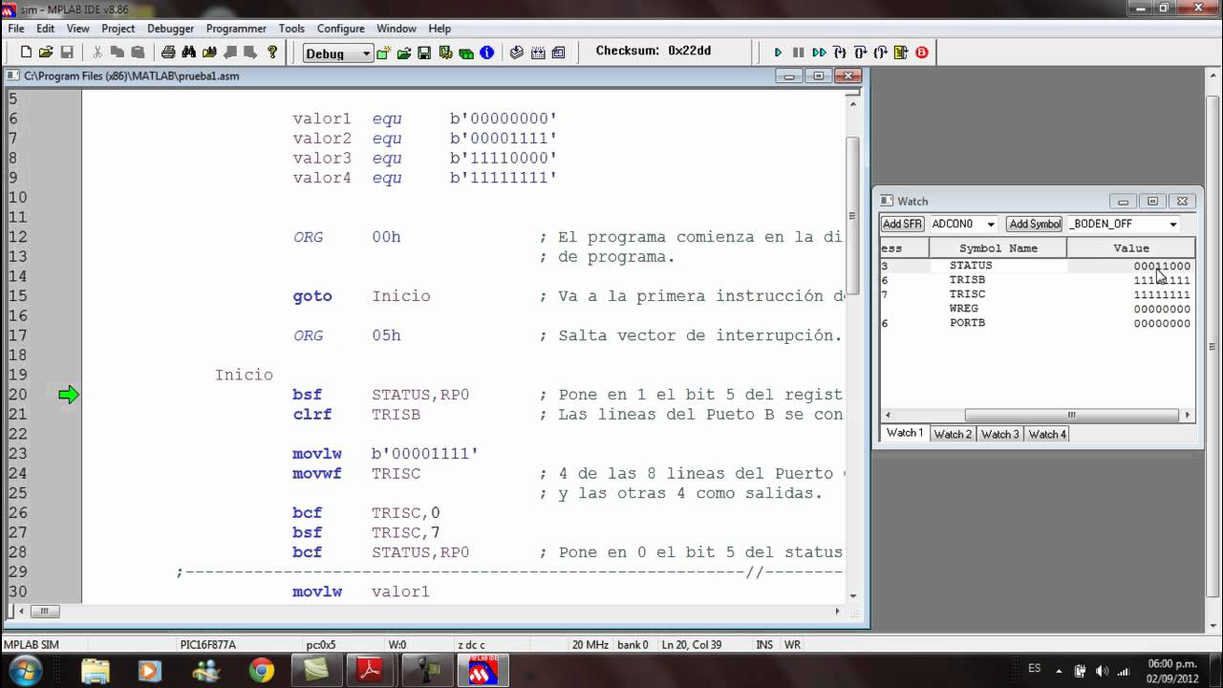Click the volume speaker tray icon
Image resolution: width=1223 pixels, height=688 pixels.
pyautogui.click(x=1101, y=671)
